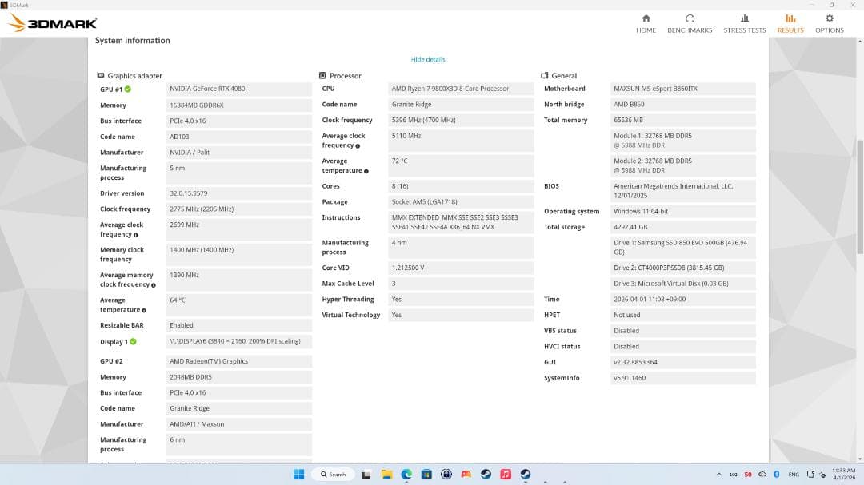Click the MAXSUN MS-eSport B850ITX motherboard value
Screen dimensions: 864x485
[x=682, y=89]
